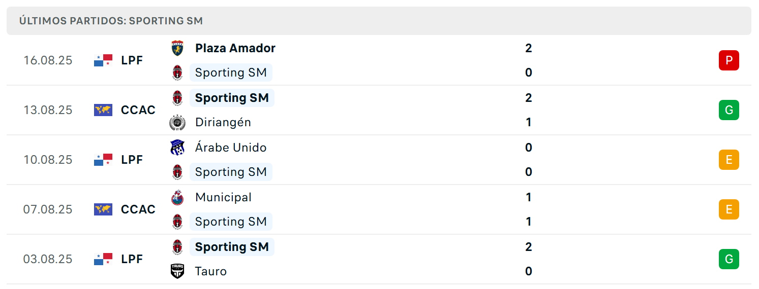
Task: Click orange E badge for Árabe Unido match
Action: point(728,160)
